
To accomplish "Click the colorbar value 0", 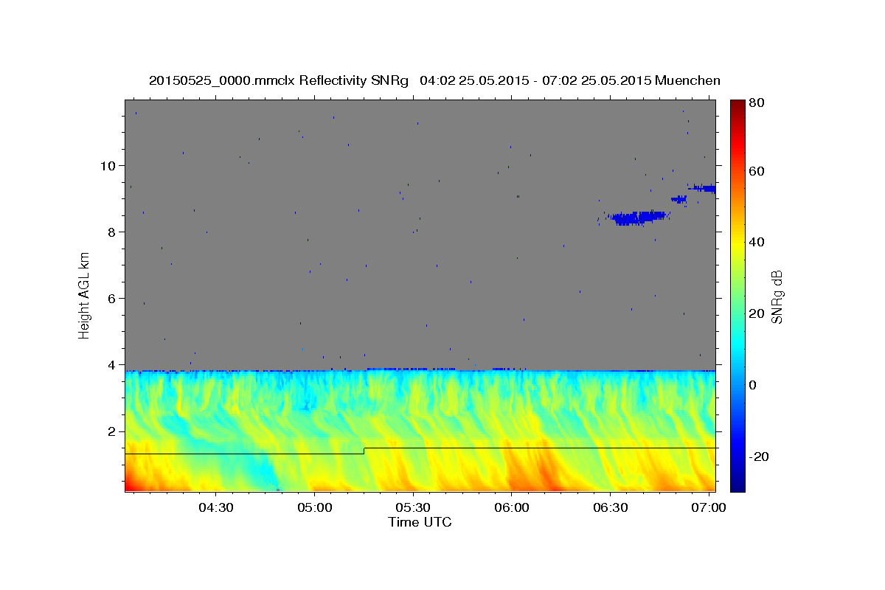I will pos(754,385).
